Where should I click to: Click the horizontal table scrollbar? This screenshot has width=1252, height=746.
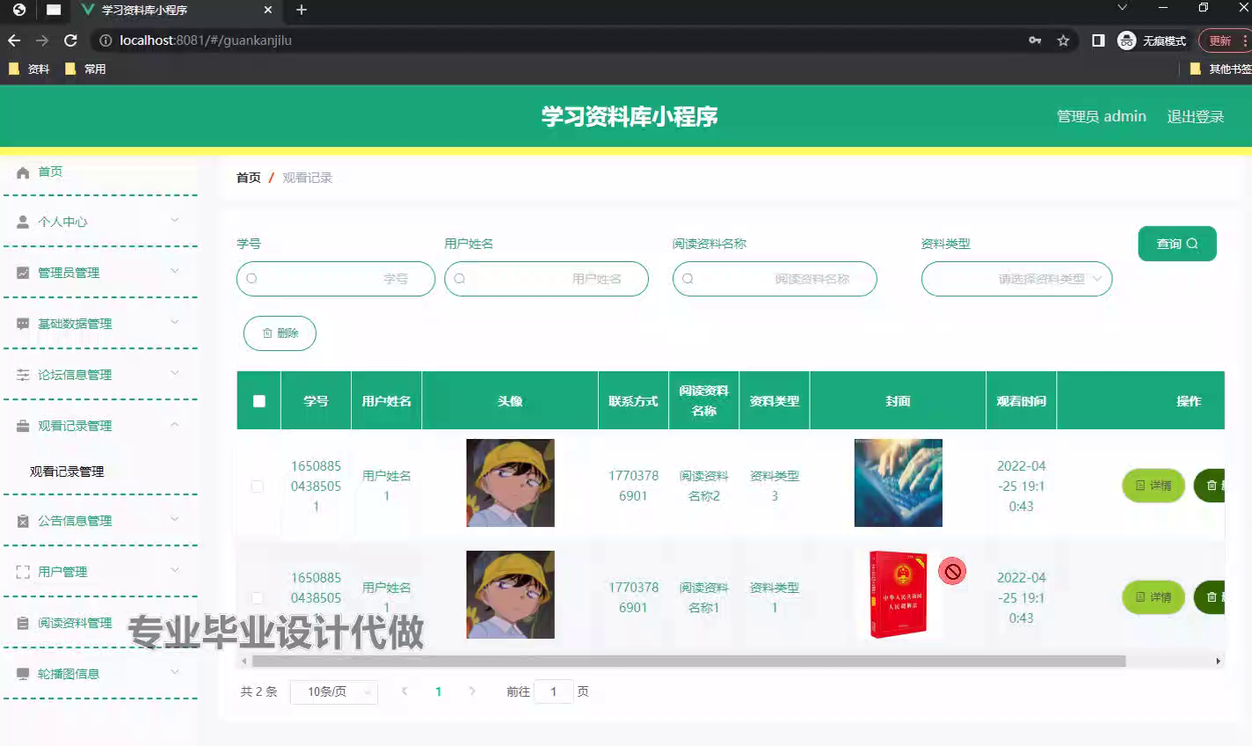688,661
